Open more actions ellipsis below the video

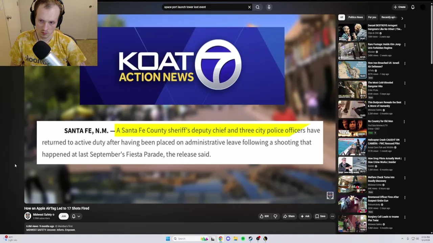tap(332, 216)
